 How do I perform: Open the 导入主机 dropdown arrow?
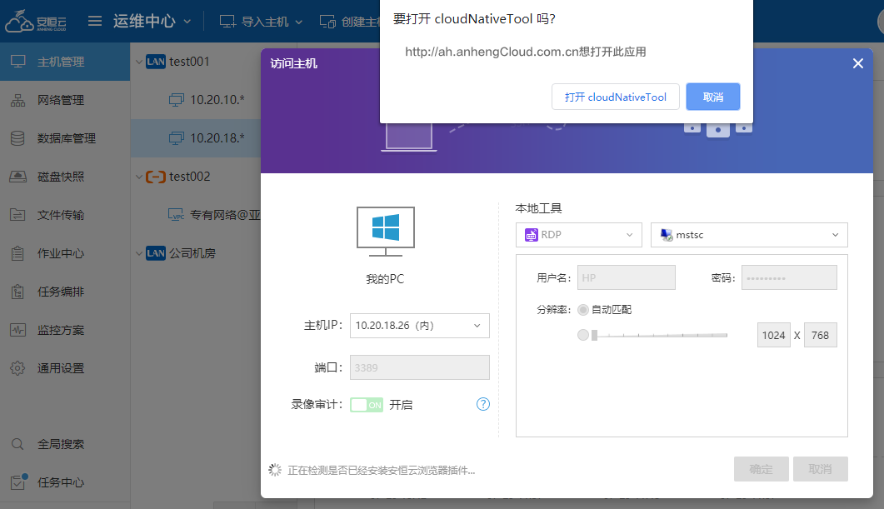pos(299,22)
